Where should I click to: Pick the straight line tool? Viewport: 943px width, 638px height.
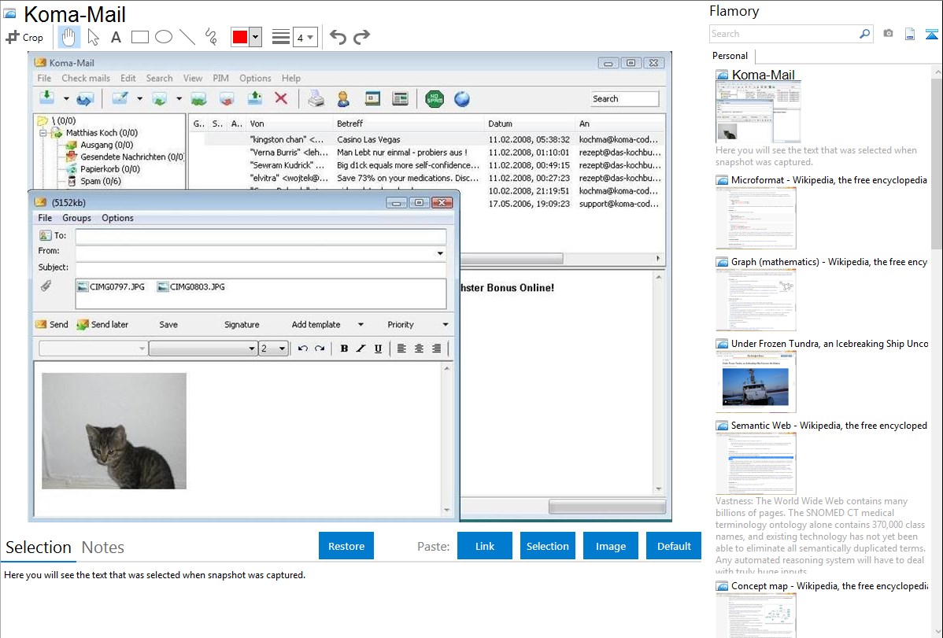tap(187, 37)
